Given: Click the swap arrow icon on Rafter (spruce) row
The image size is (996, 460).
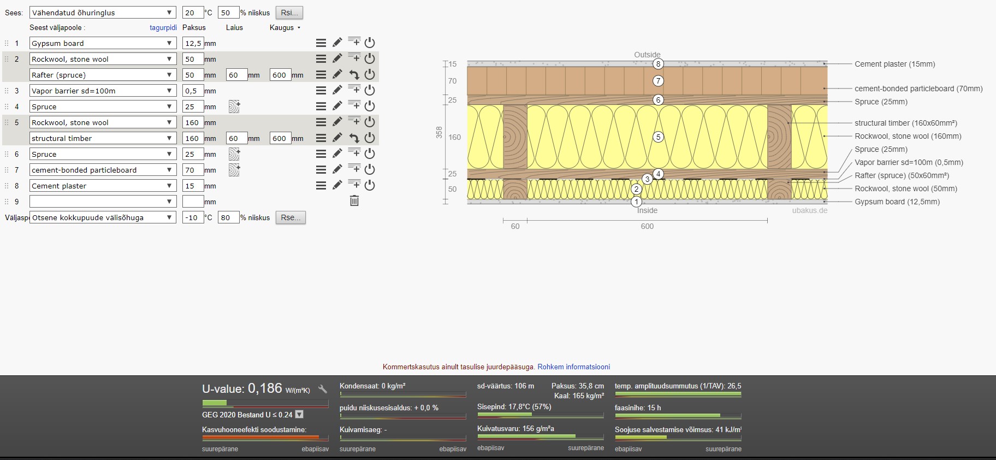Looking at the screenshot, I should 354,75.
